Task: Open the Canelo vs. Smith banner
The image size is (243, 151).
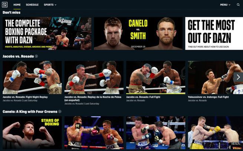Action: pyautogui.click(x=138, y=33)
